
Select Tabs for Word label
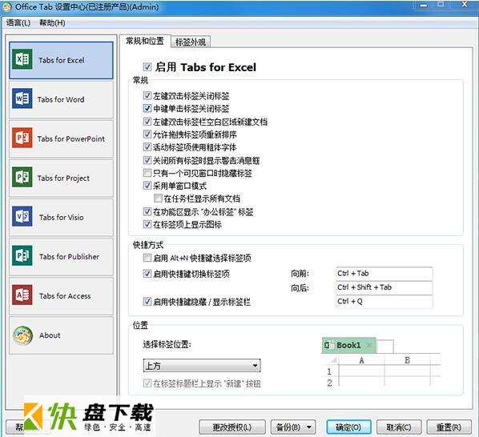pos(61,99)
